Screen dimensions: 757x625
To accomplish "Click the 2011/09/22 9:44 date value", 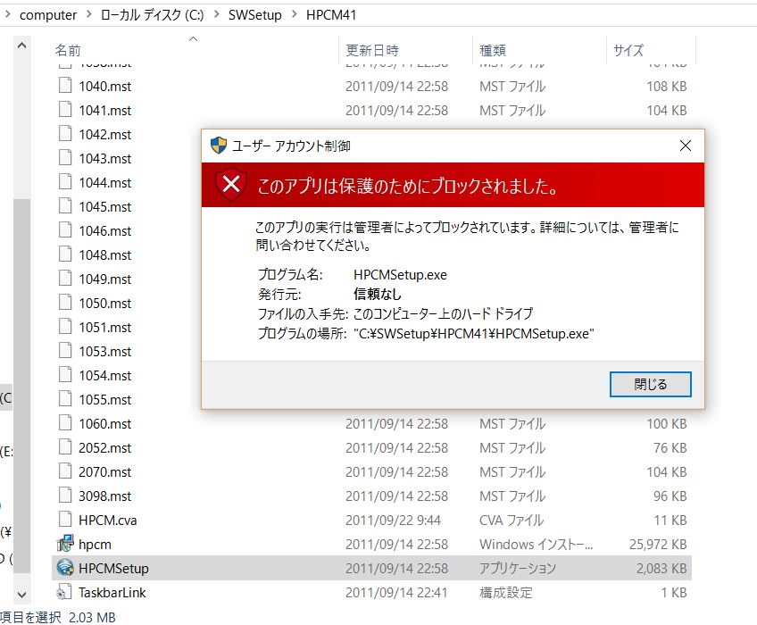I will point(393,521).
